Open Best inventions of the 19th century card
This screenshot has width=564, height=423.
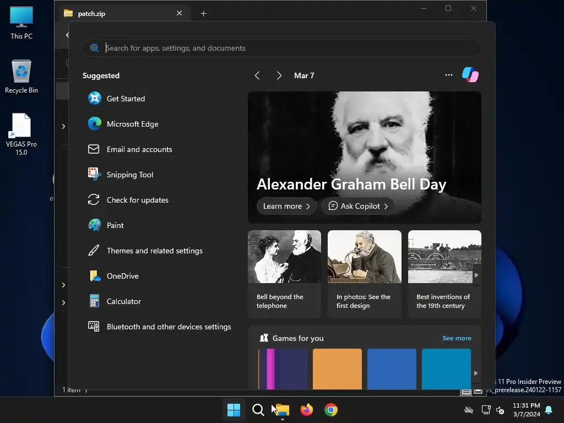(x=444, y=274)
